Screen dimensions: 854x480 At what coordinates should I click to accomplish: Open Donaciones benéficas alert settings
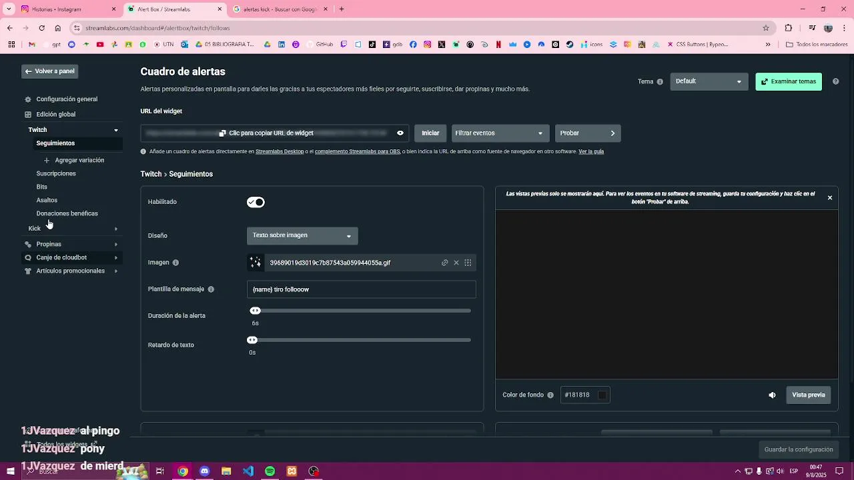point(67,213)
